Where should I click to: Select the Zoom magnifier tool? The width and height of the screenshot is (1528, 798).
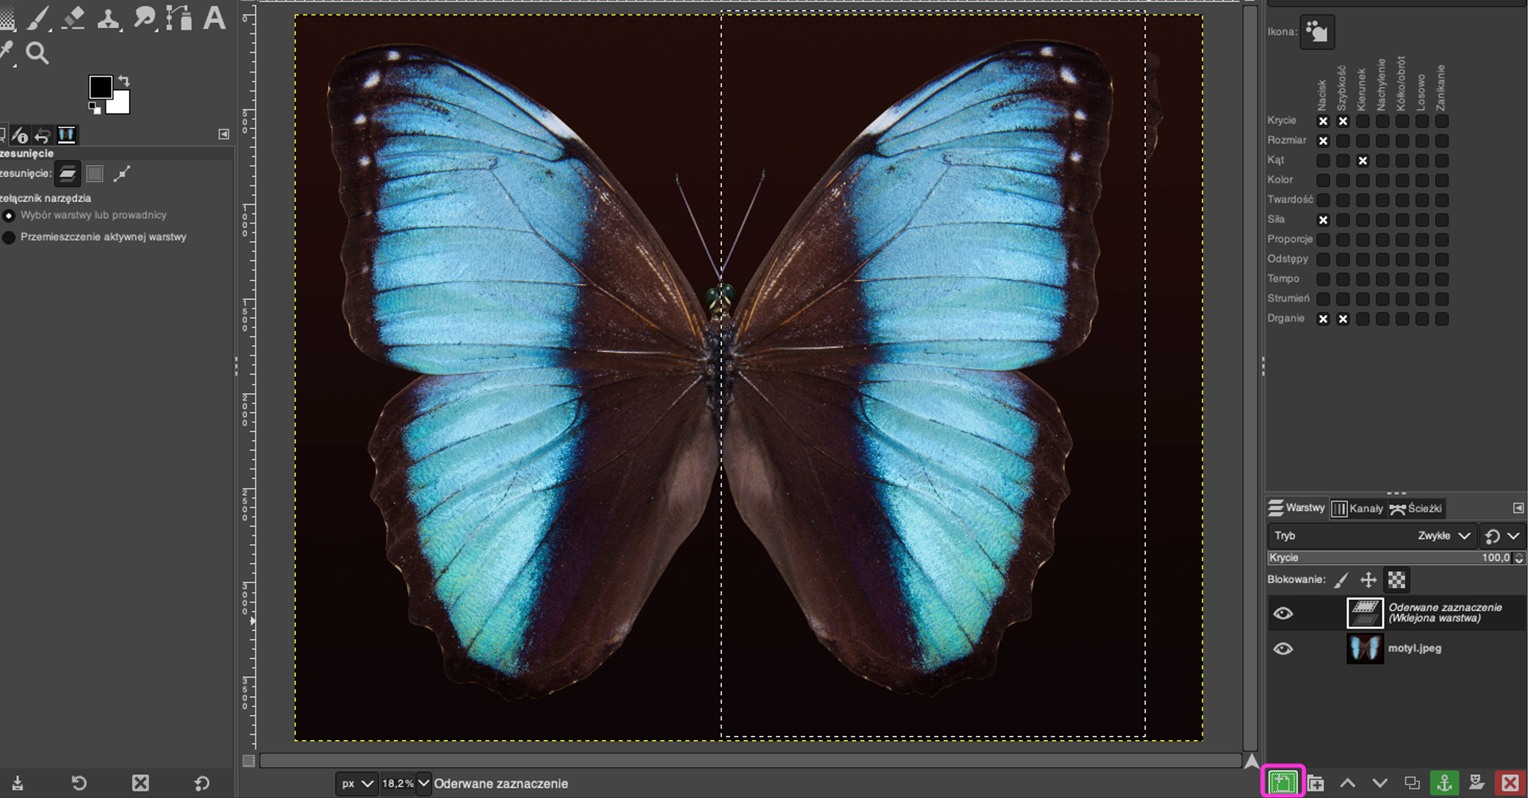(37, 53)
